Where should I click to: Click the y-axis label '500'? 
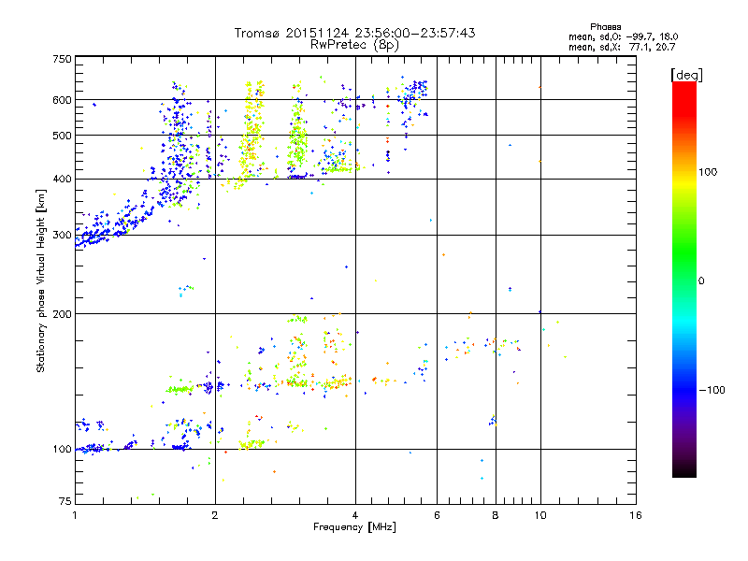tap(62, 136)
